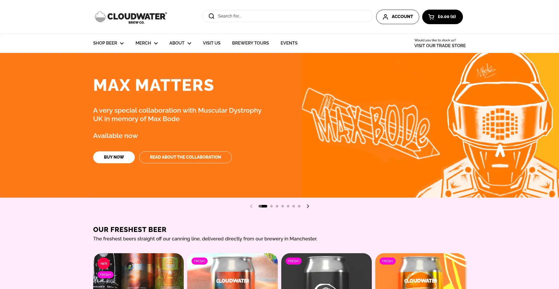Click FRESH! badge on black can product

pyautogui.click(x=293, y=261)
